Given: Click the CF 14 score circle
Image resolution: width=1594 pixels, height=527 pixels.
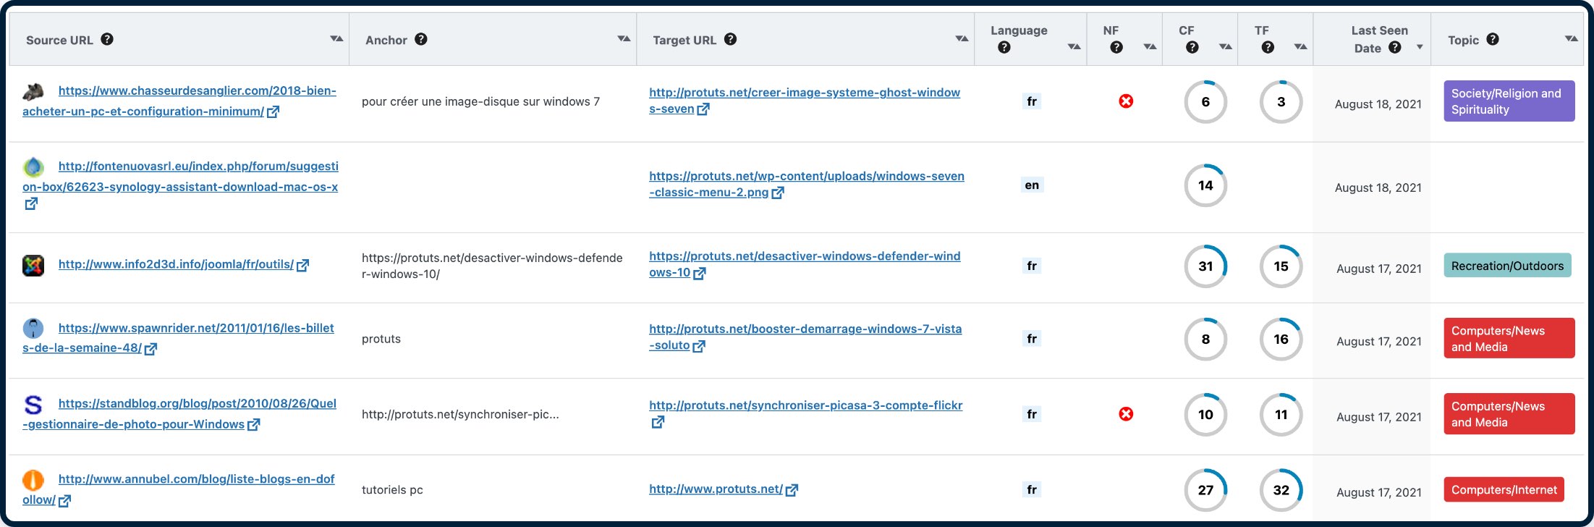Looking at the screenshot, I should click(1205, 185).
